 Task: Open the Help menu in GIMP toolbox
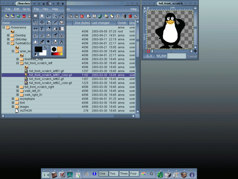(55, 9)
